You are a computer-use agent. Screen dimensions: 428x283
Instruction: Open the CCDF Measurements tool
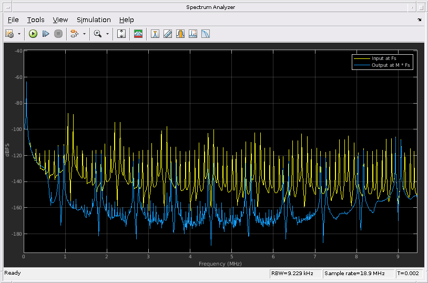click(206, 34)
